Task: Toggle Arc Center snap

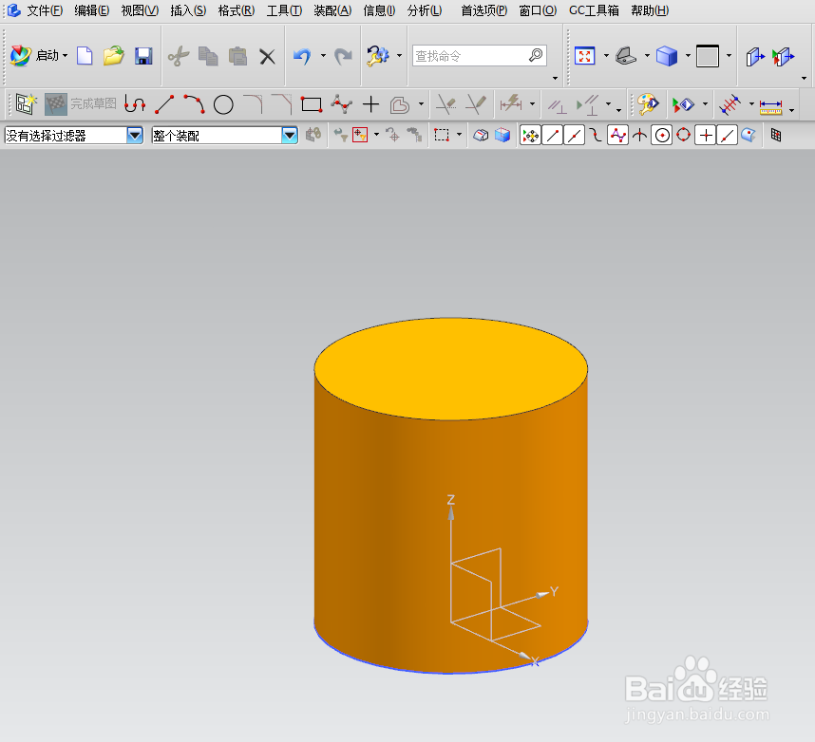Action: point(662,136)
